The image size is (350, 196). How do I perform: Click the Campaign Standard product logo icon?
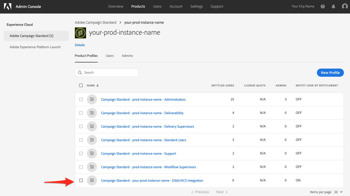tap(80, 33)
